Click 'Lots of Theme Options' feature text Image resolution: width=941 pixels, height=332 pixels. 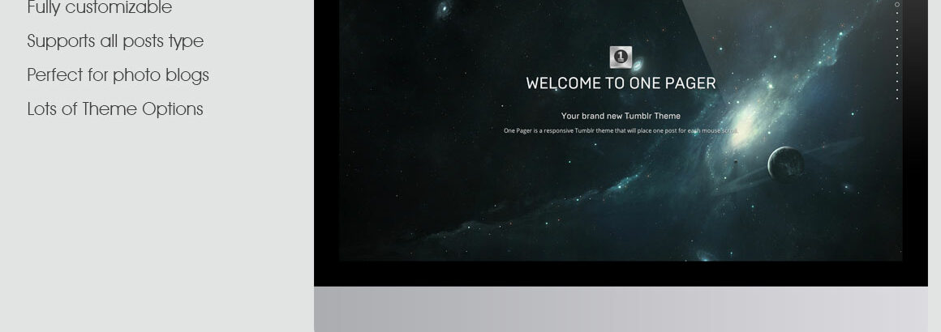coord(115,109)
